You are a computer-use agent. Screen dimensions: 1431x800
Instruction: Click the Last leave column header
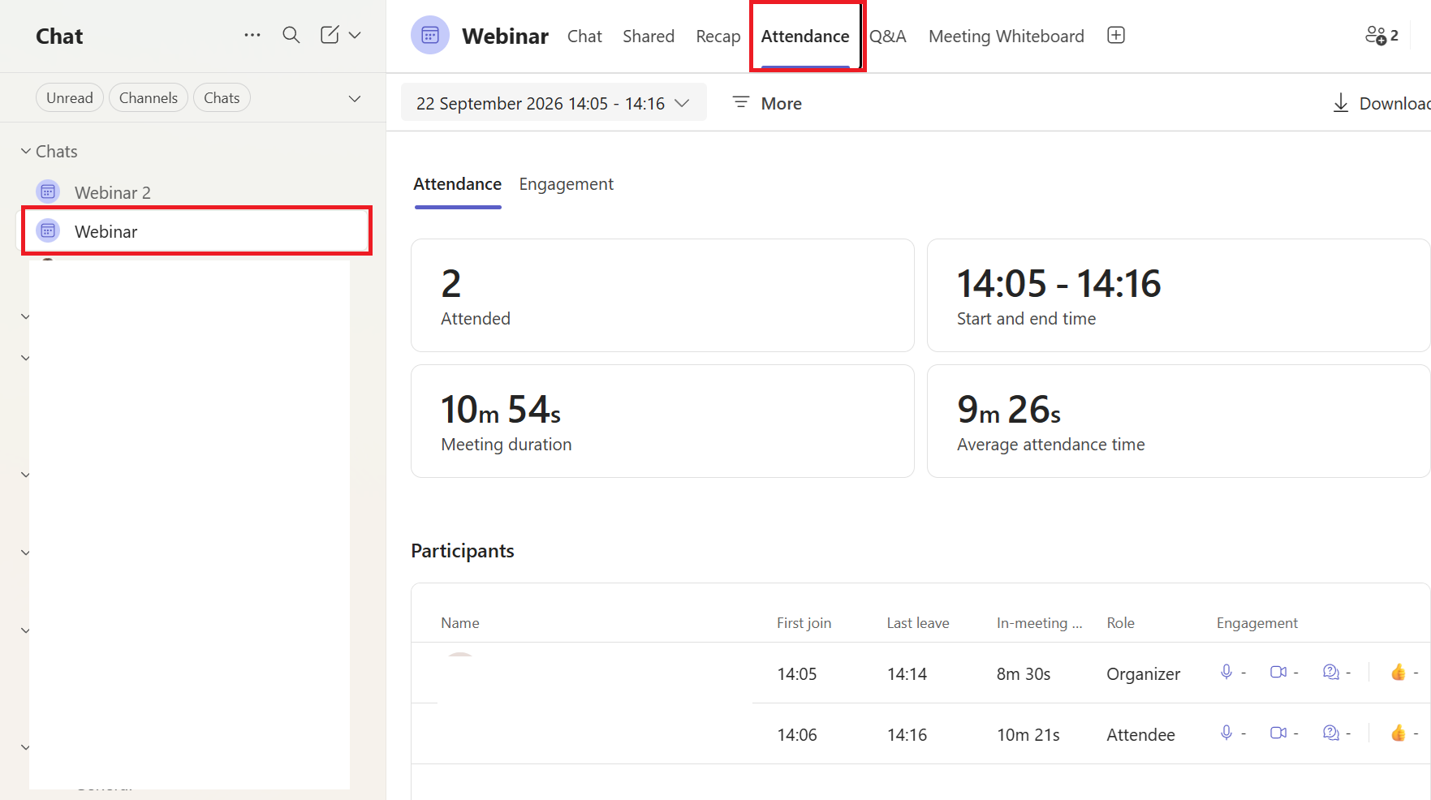tap(918, 623)
